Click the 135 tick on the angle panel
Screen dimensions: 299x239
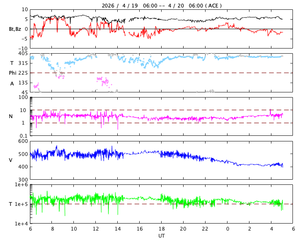(22, 83)
